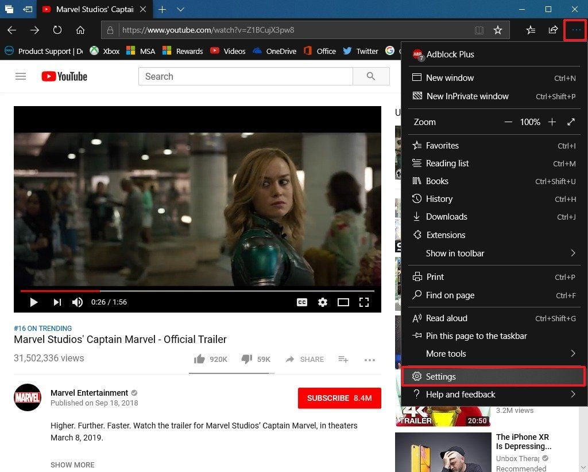Mute the video with the volume icon
Image resolution: width=588 pixels, height=472 pixels.
point(77,302)
